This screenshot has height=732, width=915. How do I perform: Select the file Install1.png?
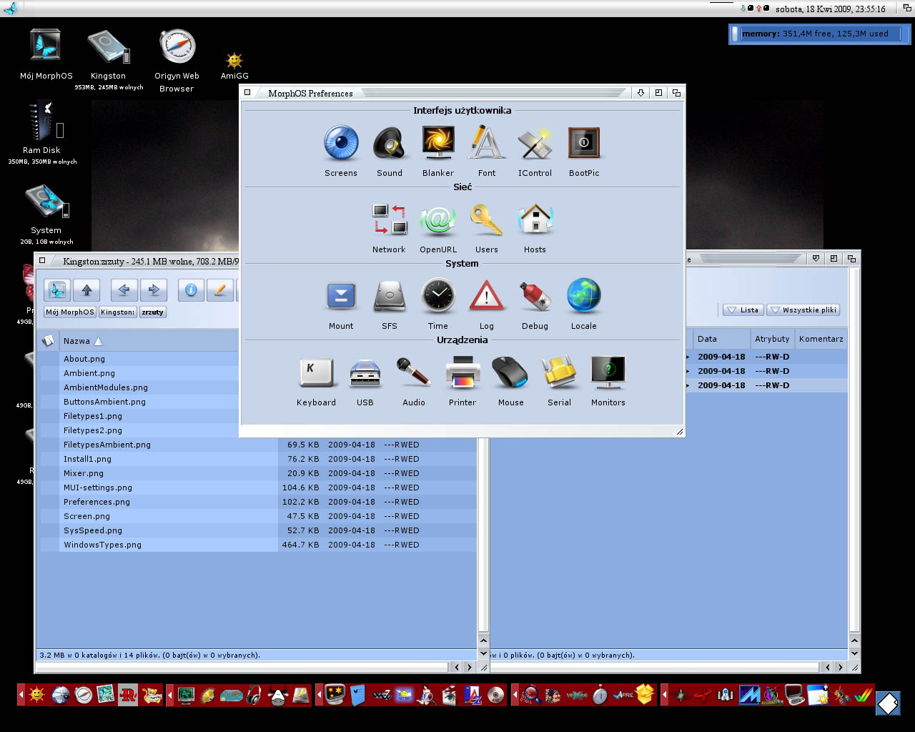(x=87, y=459)
